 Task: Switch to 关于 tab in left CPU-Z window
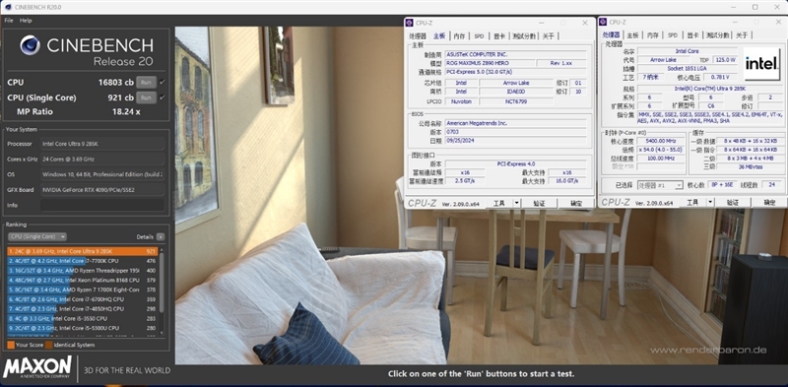pyautogui.click(x=549, y=36)
